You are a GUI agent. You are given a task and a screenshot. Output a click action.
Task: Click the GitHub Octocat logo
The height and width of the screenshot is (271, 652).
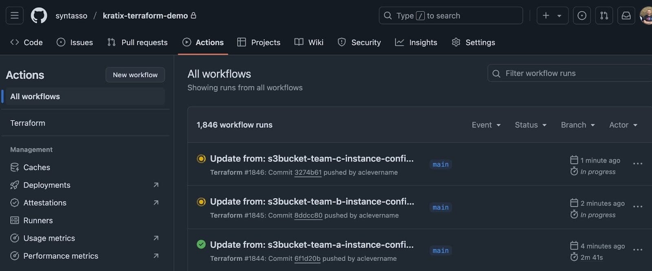(x=39, y=15)
